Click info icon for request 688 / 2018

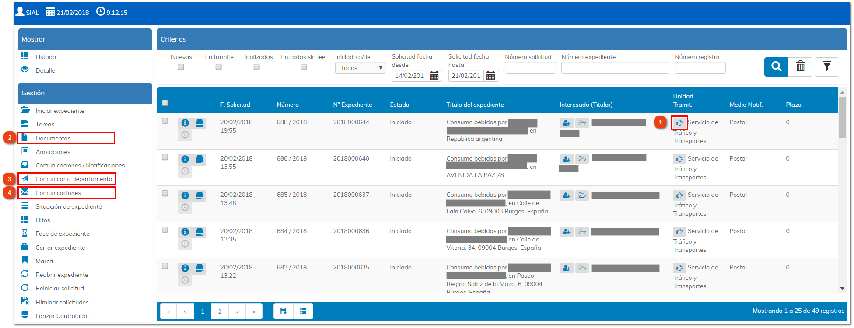[185, 123]
